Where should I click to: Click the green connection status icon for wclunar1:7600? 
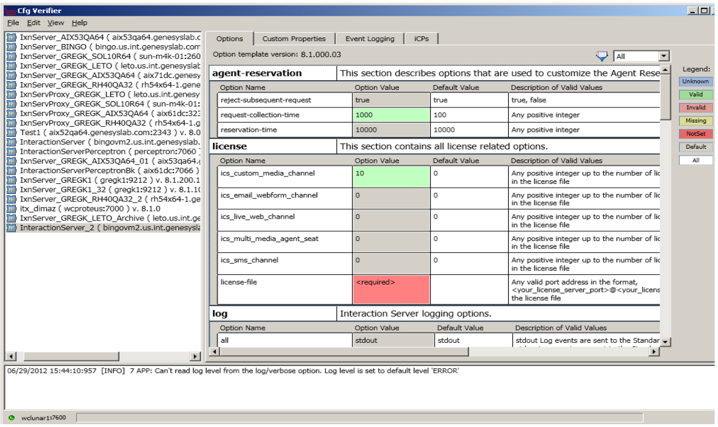coord(12,418)
